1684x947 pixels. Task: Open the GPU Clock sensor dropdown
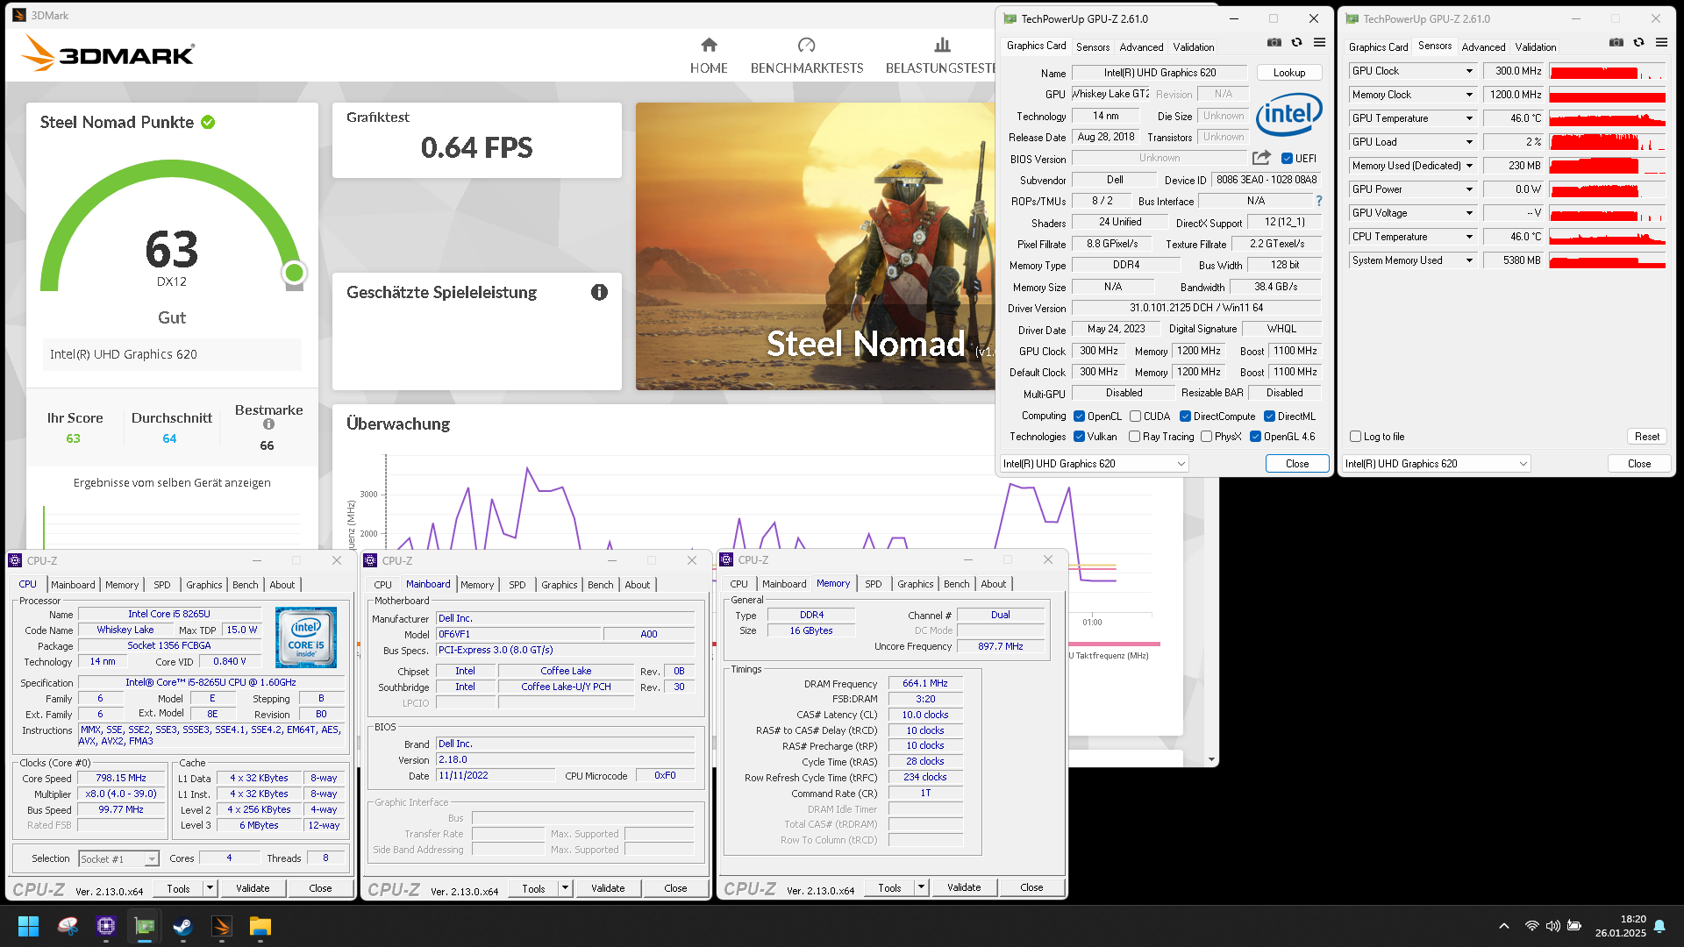click(x=1469, y=71)
